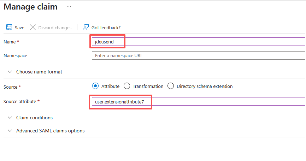Select the Directory schema extension radio button
The image size is (306, 161).
point(171,86)
